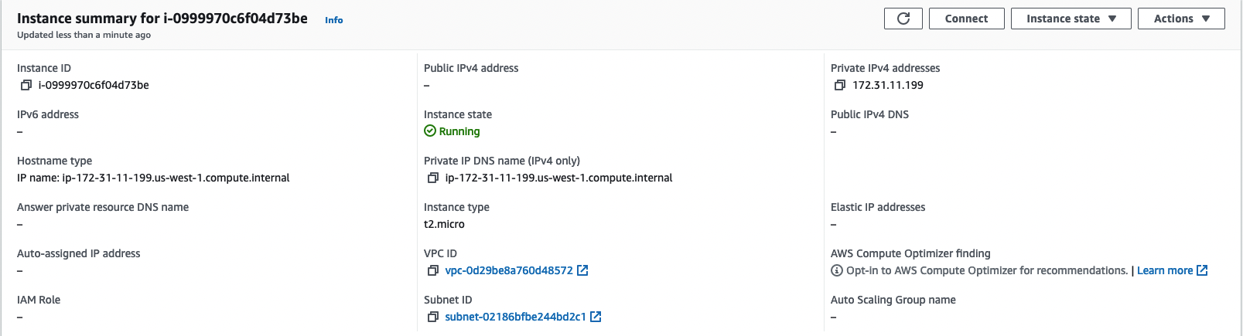The image size is (1243, 336).
Task: Click the Instance state dropdown arrow
Action: pyautogui.click(x=1112, y=19)
